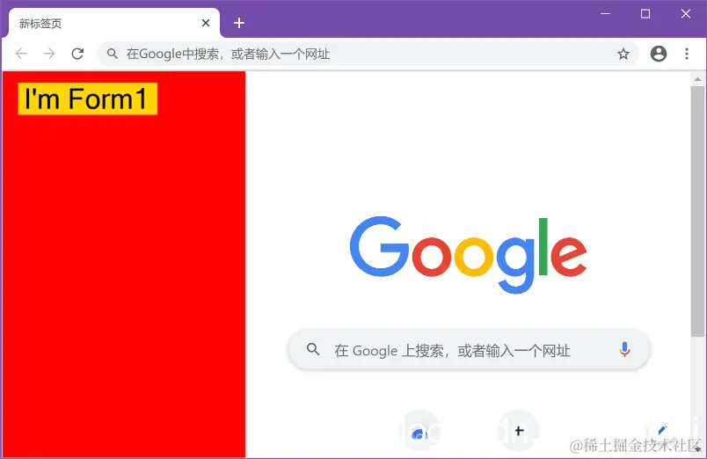
Task: Click the address bar search magnifier icon
Action: (x=113, y=55)
